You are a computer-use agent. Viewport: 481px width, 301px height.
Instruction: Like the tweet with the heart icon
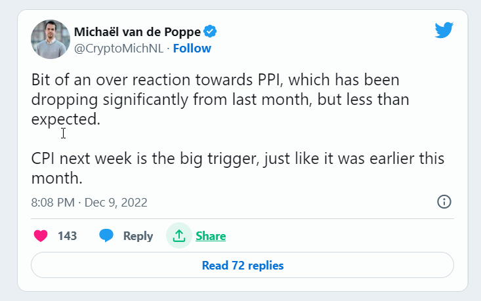click(41, 235)
